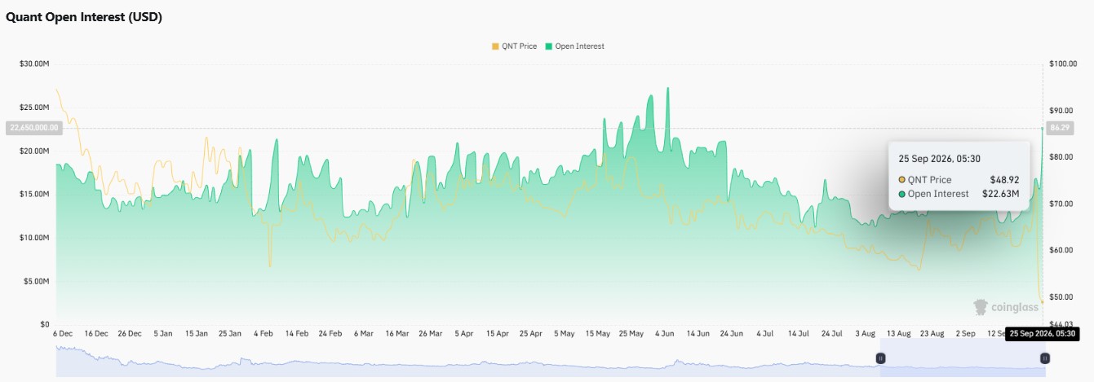Click the 16 Mar date label
Viewport: 1094px width, 382px height.
pos(396,333)
